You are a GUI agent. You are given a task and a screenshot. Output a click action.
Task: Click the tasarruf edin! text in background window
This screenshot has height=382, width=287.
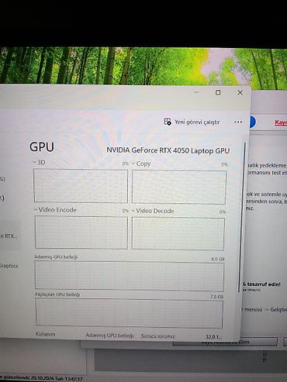263,284
